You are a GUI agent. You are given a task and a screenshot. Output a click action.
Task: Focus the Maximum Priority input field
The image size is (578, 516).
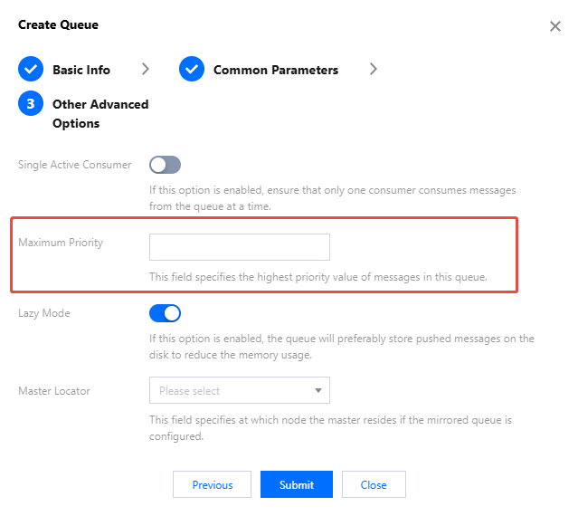click(x=239, y=247)
